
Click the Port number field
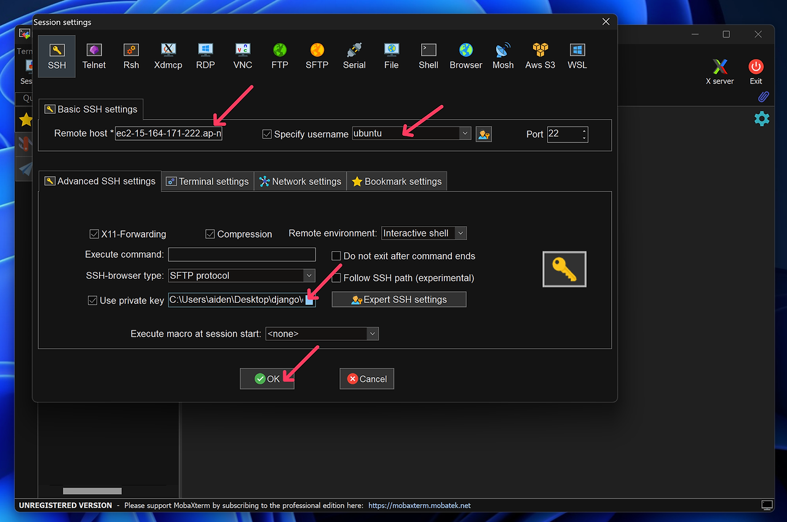(563, 134)
